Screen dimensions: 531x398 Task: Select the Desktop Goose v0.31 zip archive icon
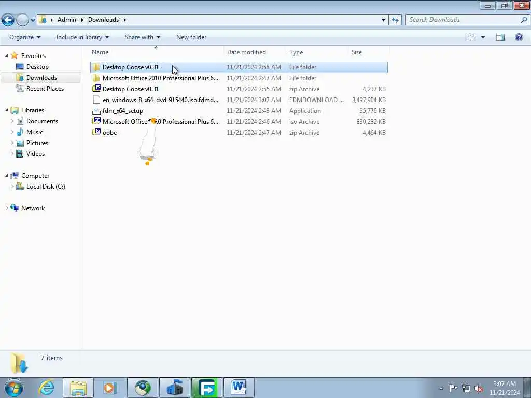click(x=96, y=89)
